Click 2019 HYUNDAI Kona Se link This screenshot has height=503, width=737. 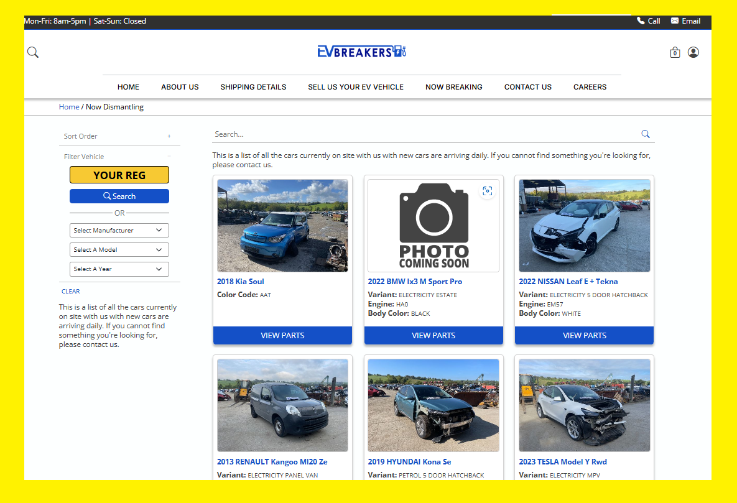pos(409,462)
